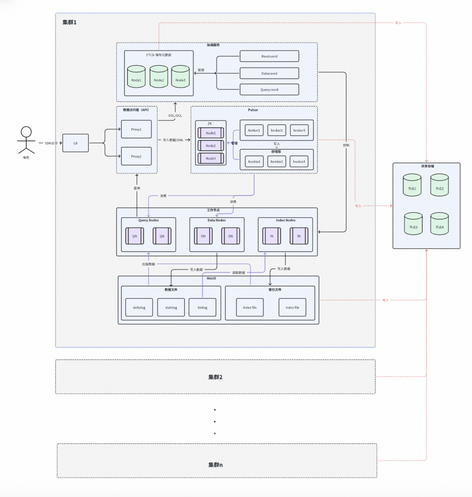Select the ETCD Node3 database cylinder

[x=180, y=76]
